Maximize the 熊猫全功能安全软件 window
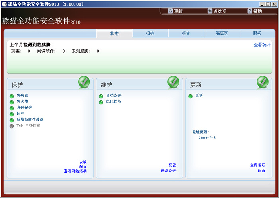Viewport: 279px width, 198px height. (268, 4)
